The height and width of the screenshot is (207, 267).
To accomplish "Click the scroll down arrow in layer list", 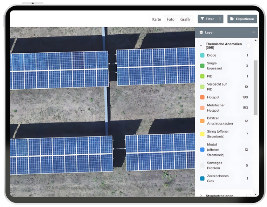I will pos(255,194).
